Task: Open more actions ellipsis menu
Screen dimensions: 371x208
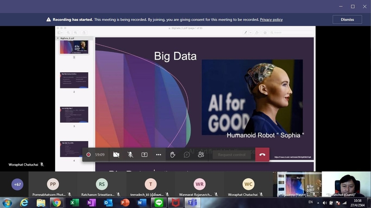Action: point(158,155)
